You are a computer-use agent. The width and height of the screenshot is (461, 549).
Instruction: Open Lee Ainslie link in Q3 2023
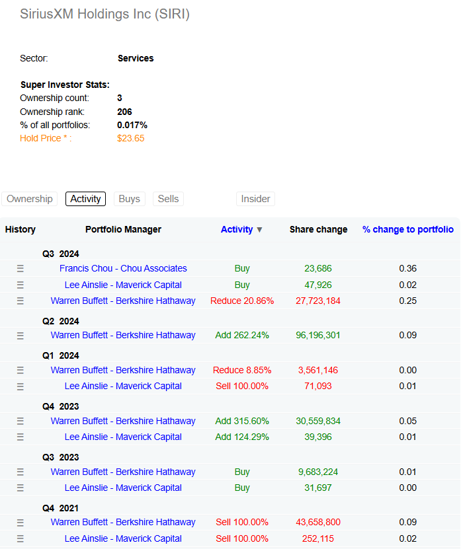click(123, 488)
